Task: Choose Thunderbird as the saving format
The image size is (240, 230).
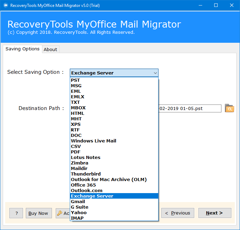Action: click(x=86, y=174)
